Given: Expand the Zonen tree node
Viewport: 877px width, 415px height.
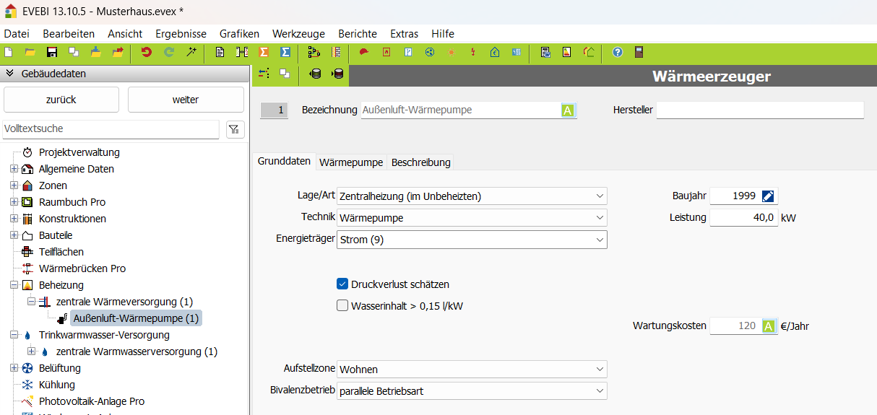Looking at the screenshot, I should (x=14, y=185).
